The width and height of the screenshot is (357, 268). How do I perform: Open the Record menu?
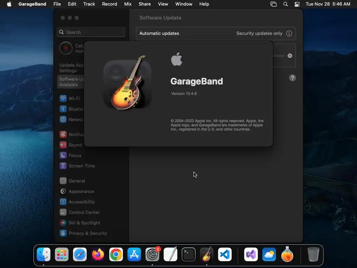109,4
